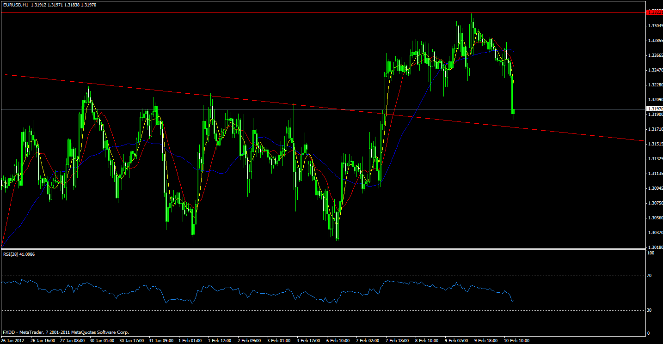
Task: Click the FXDD MetaTrader copyright text
Action: pyautogui.click(x=65, y=332)
